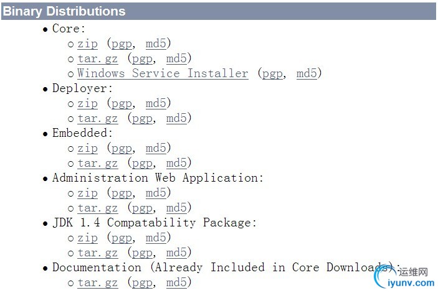The height and width of the screenshot is (293, 438).
Task: Download JDK 1.4 Compatability Package zip
Action: pos(87,238)
